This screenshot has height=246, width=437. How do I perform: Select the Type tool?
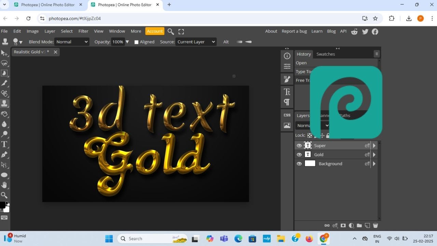click(4, 144)
